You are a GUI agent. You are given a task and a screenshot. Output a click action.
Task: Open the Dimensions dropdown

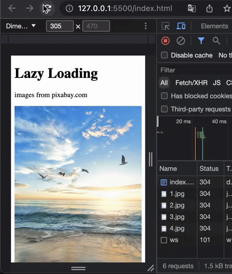coord(21,26)
